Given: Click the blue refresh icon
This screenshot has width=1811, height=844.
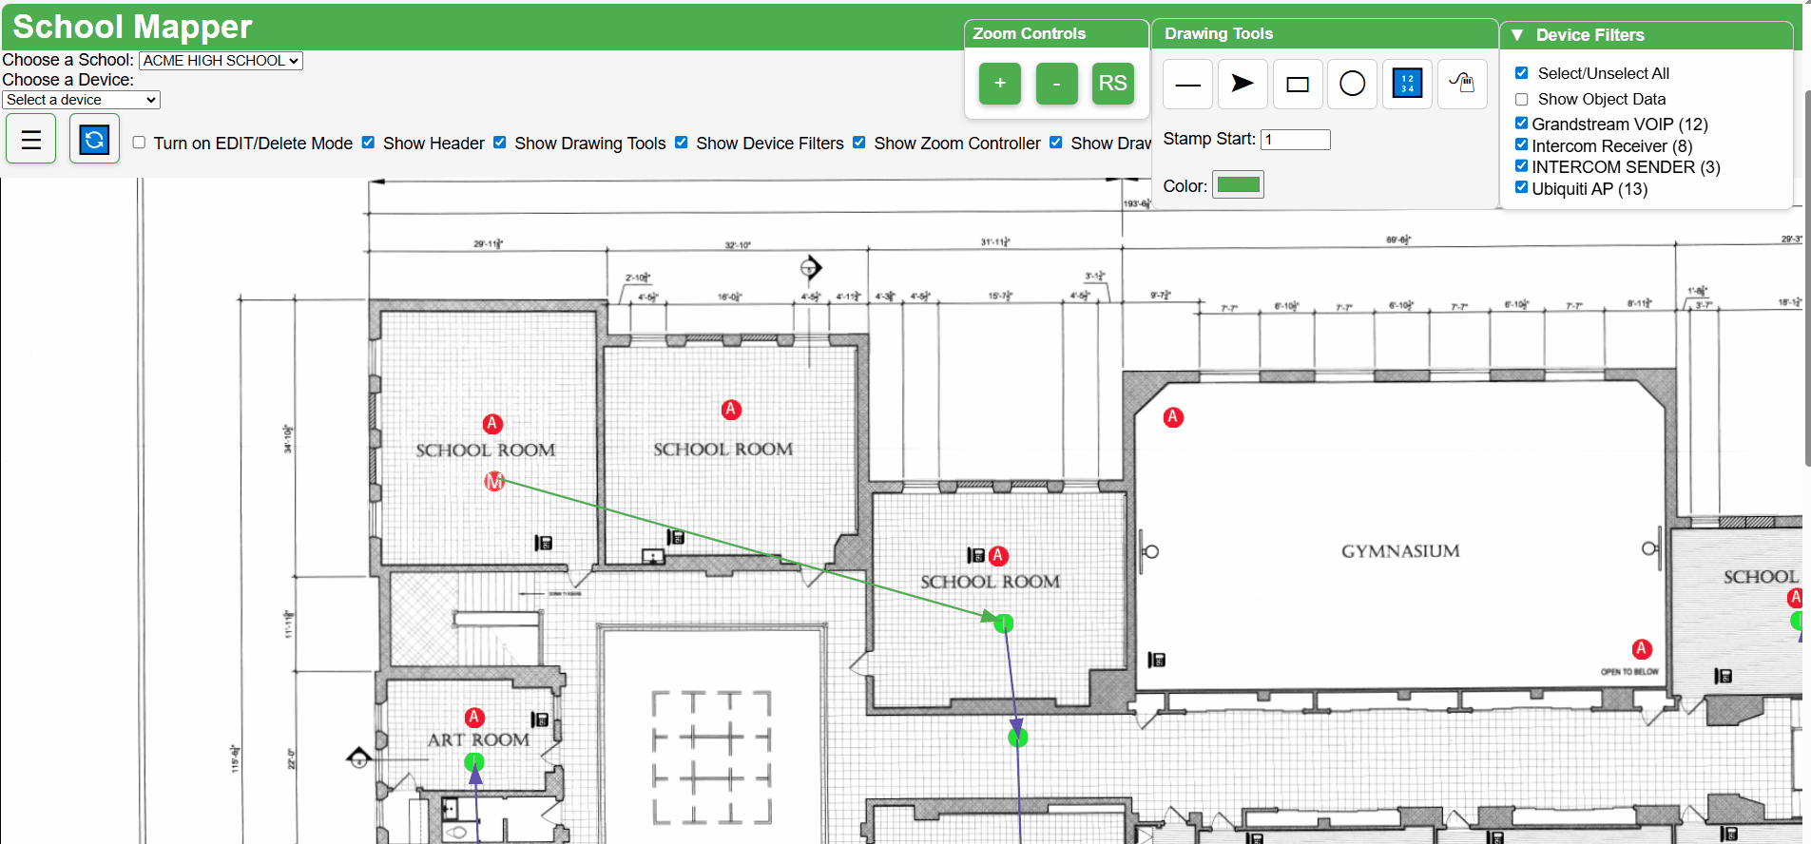Looking at the screenshot, I should coord(94,140).
